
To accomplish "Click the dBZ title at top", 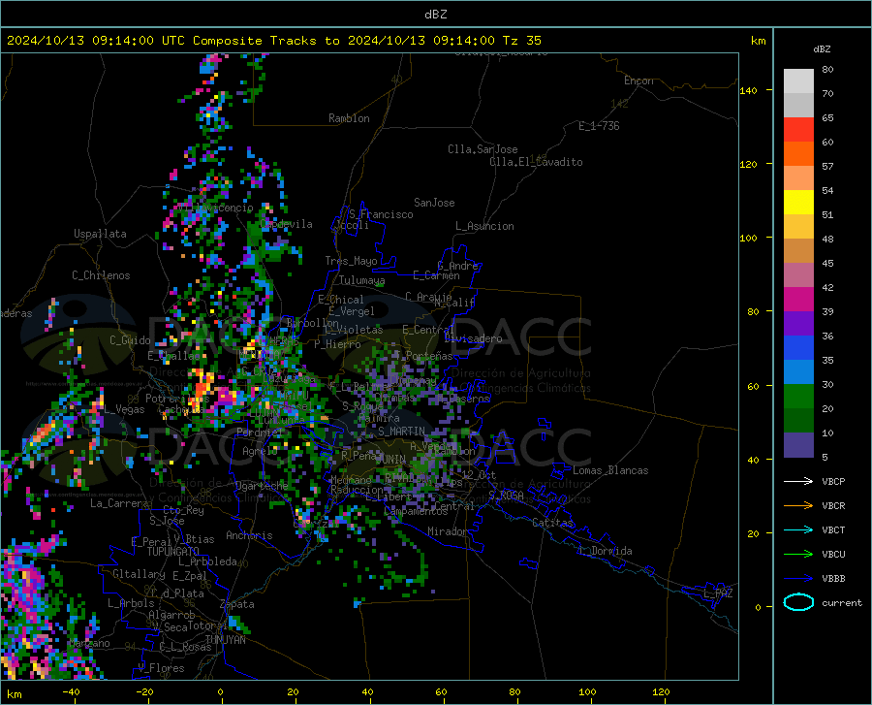I will pos(435,15).
